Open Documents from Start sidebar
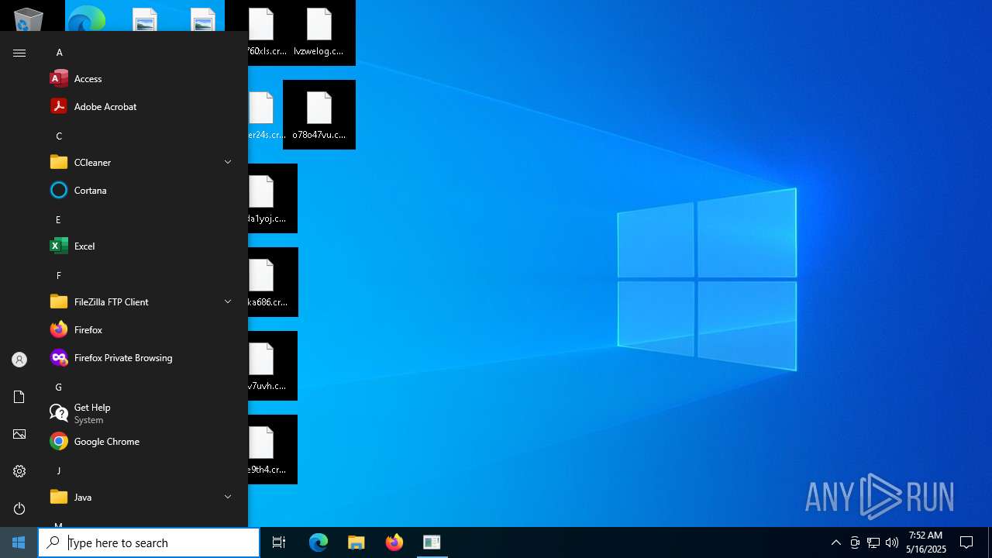 (19, 397)
